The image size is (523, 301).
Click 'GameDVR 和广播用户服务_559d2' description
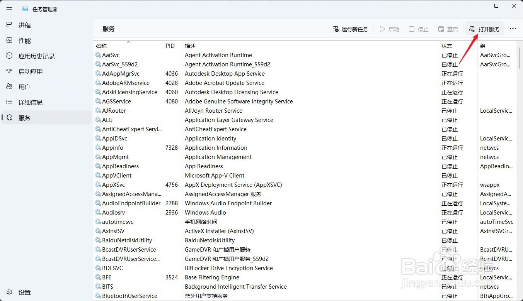point(227,259)
